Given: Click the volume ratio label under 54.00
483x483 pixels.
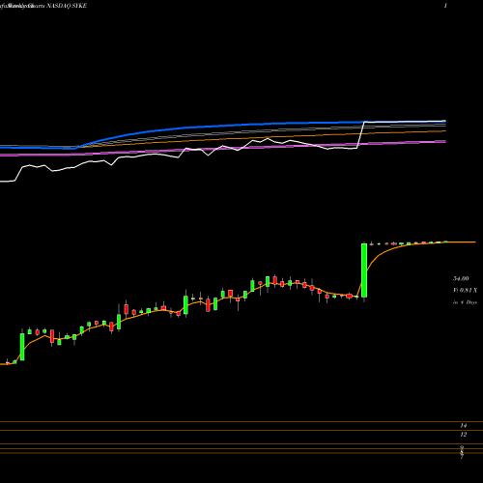Looking at the screenshot, I should point(465,290).
